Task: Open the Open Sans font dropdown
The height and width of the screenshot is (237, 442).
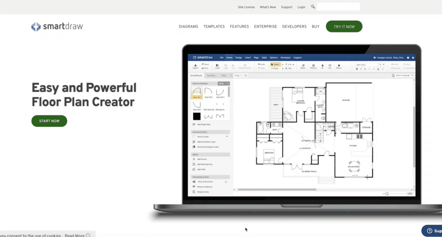Action: (x=366, y=65)
